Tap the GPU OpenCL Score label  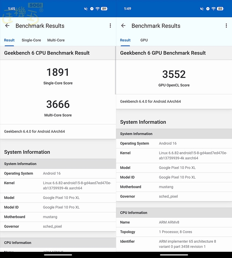point(174,85)
